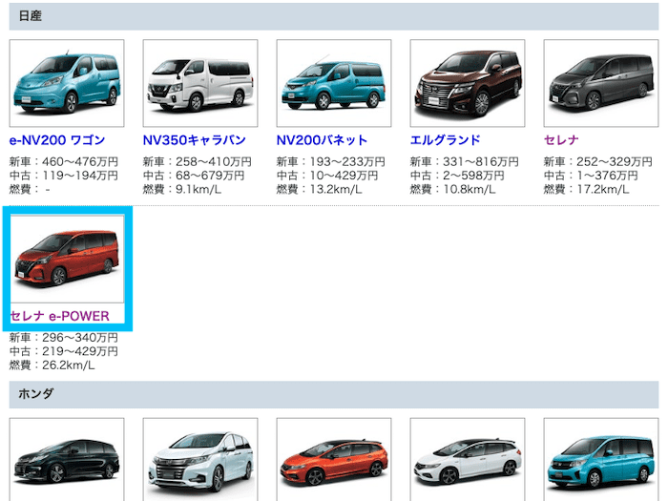Click the black Honda minivan image
668x501 pixels.
(67, 459)
